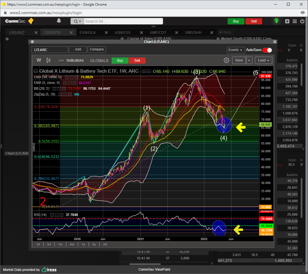Toggle visibility of EMA 30 indicator
Screen dimensions: 308x274
[x=67, y=77]
